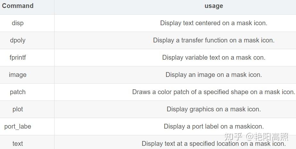Click the fprintf command cell
This screenshot has height=149, width=296.
18,57
